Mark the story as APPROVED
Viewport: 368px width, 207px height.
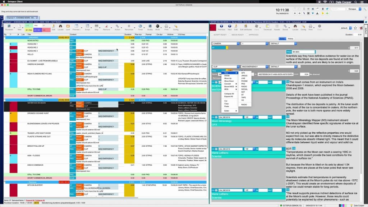coord(247,34)
